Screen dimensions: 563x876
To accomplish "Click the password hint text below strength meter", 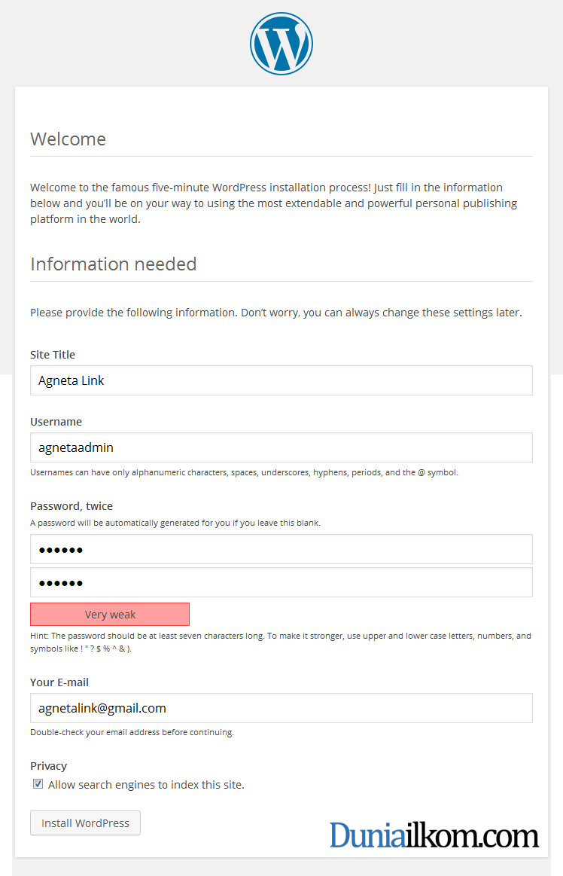I will [281, 643].
